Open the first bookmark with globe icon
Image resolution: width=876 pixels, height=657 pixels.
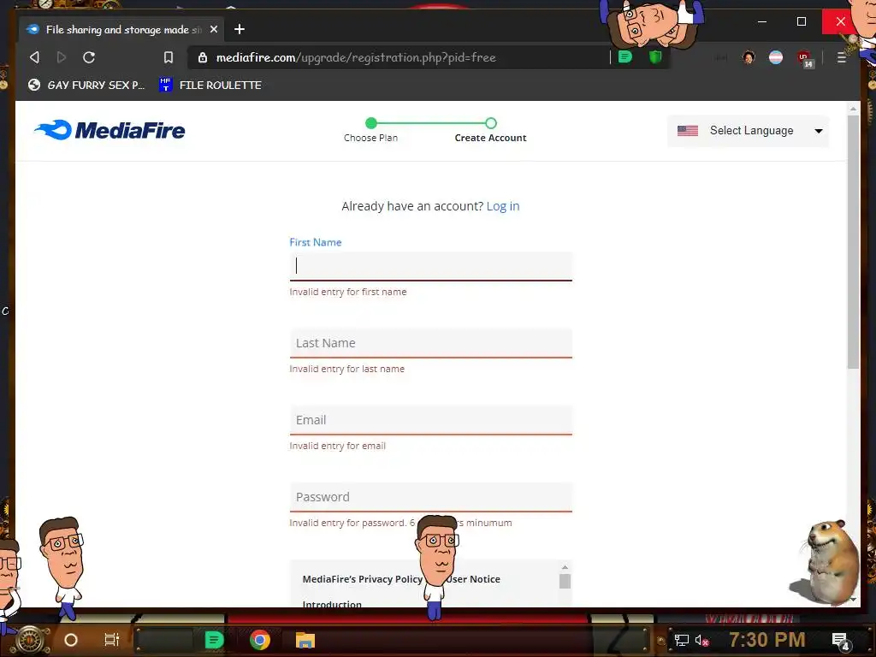click(x=86, y=85)
